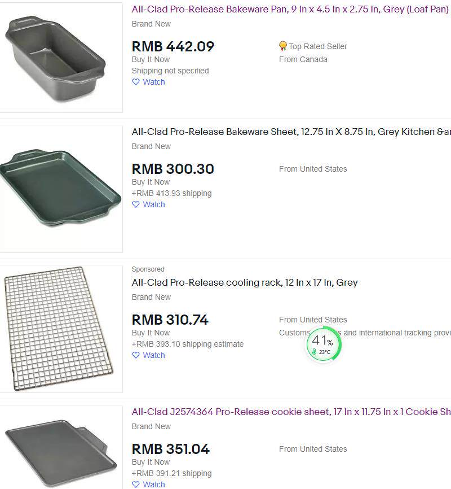Click the Sponsored label above cooling rack

click(x=148, y=269)
